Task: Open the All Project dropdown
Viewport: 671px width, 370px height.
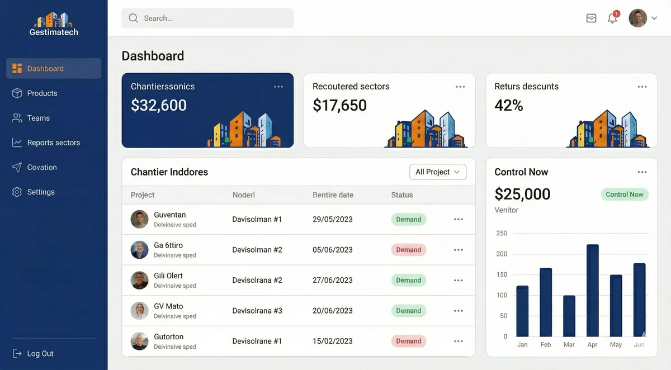Action: pos(438,172)
